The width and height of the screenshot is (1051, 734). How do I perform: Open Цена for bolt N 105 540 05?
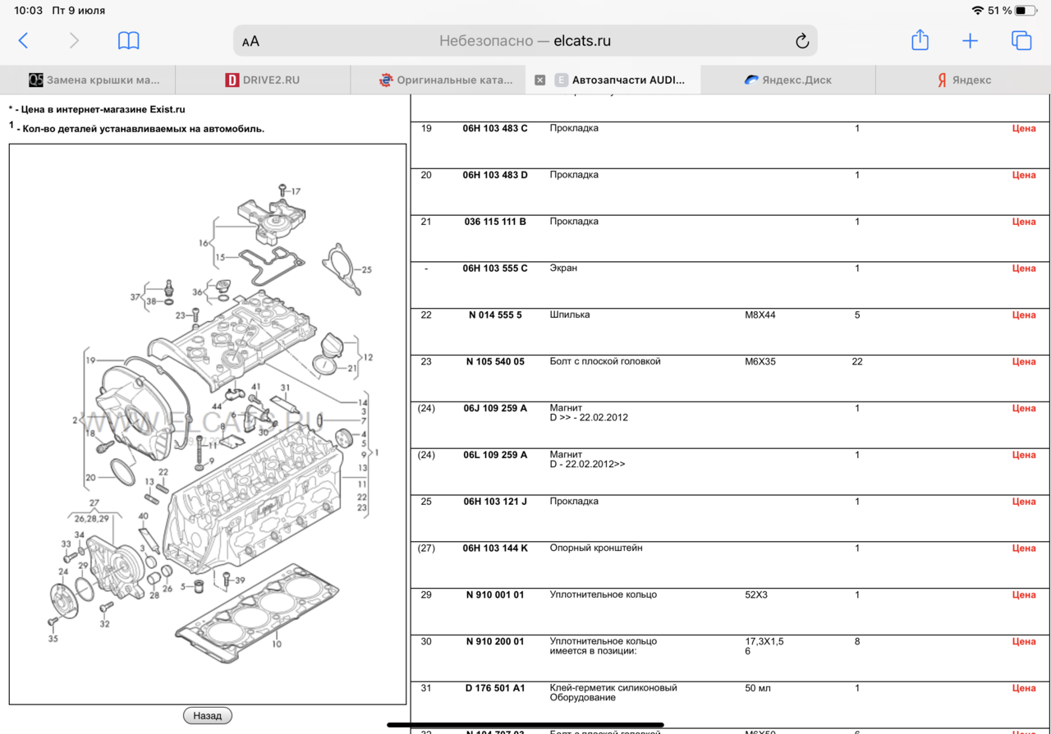[x=1023, y=361]
